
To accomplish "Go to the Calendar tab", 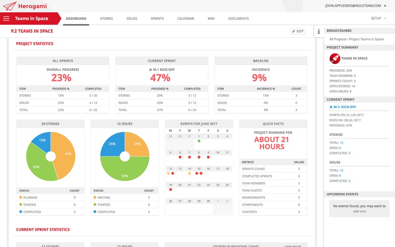I will (x=186, y=19).
